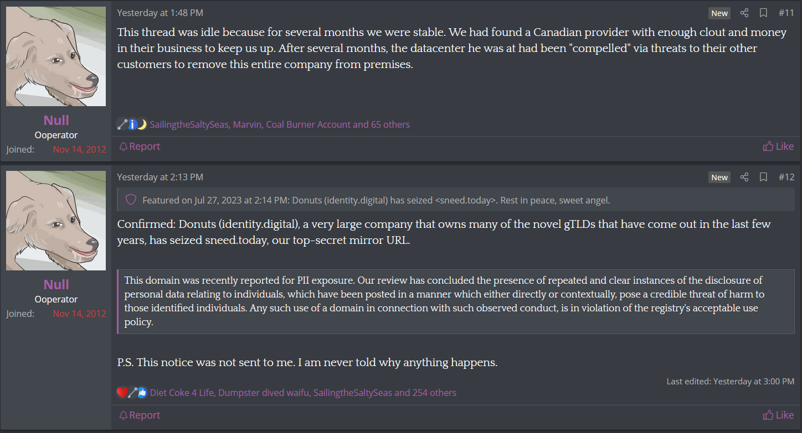Bookmark post #11
The height and width of the screenshot is (433, 802).
tap(763, 13)
